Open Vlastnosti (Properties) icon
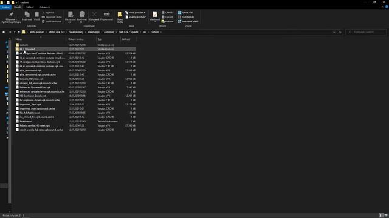389x218 pixels. click(155, 15)
